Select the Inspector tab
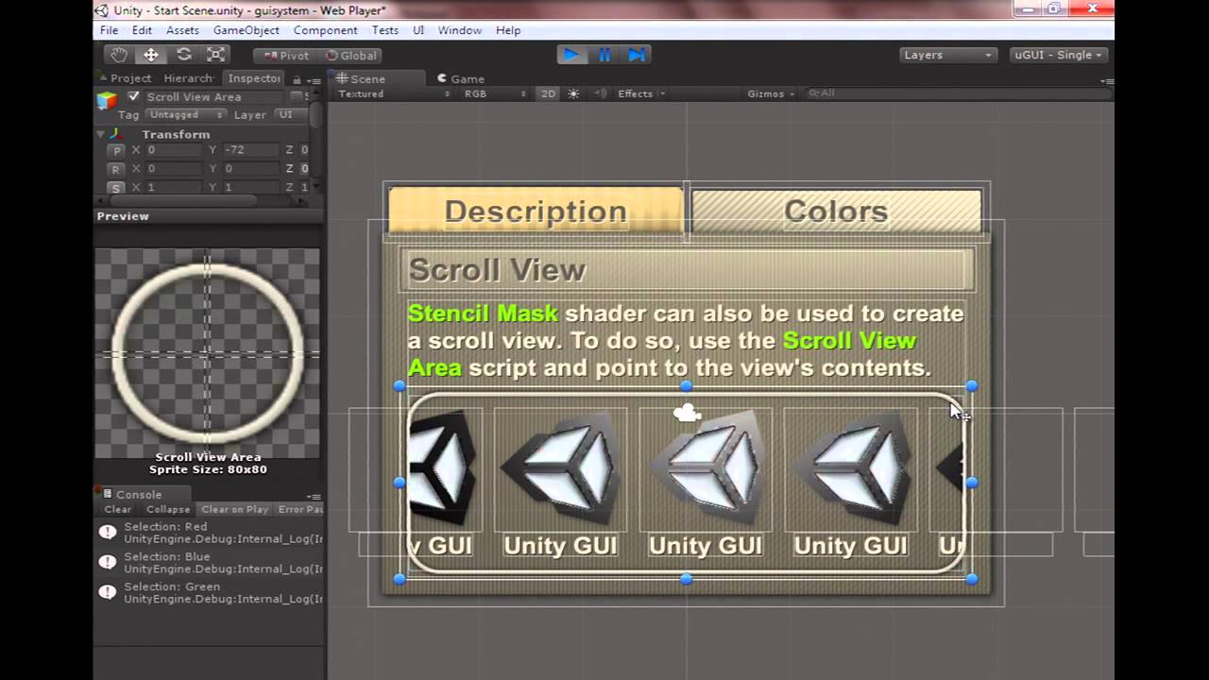 tap(252, 78)
